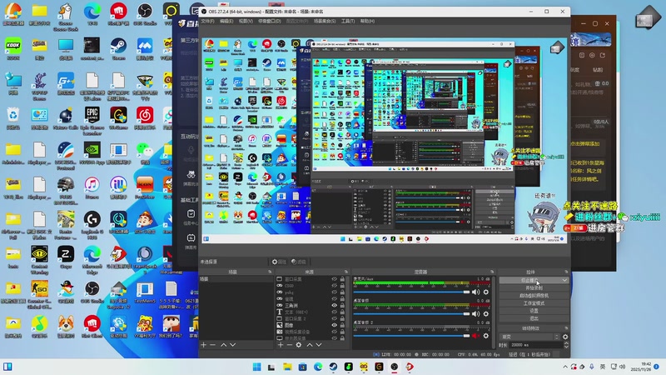
Task: Open the 停靠窗口(D) menu
Action: [x=269, y=21]
